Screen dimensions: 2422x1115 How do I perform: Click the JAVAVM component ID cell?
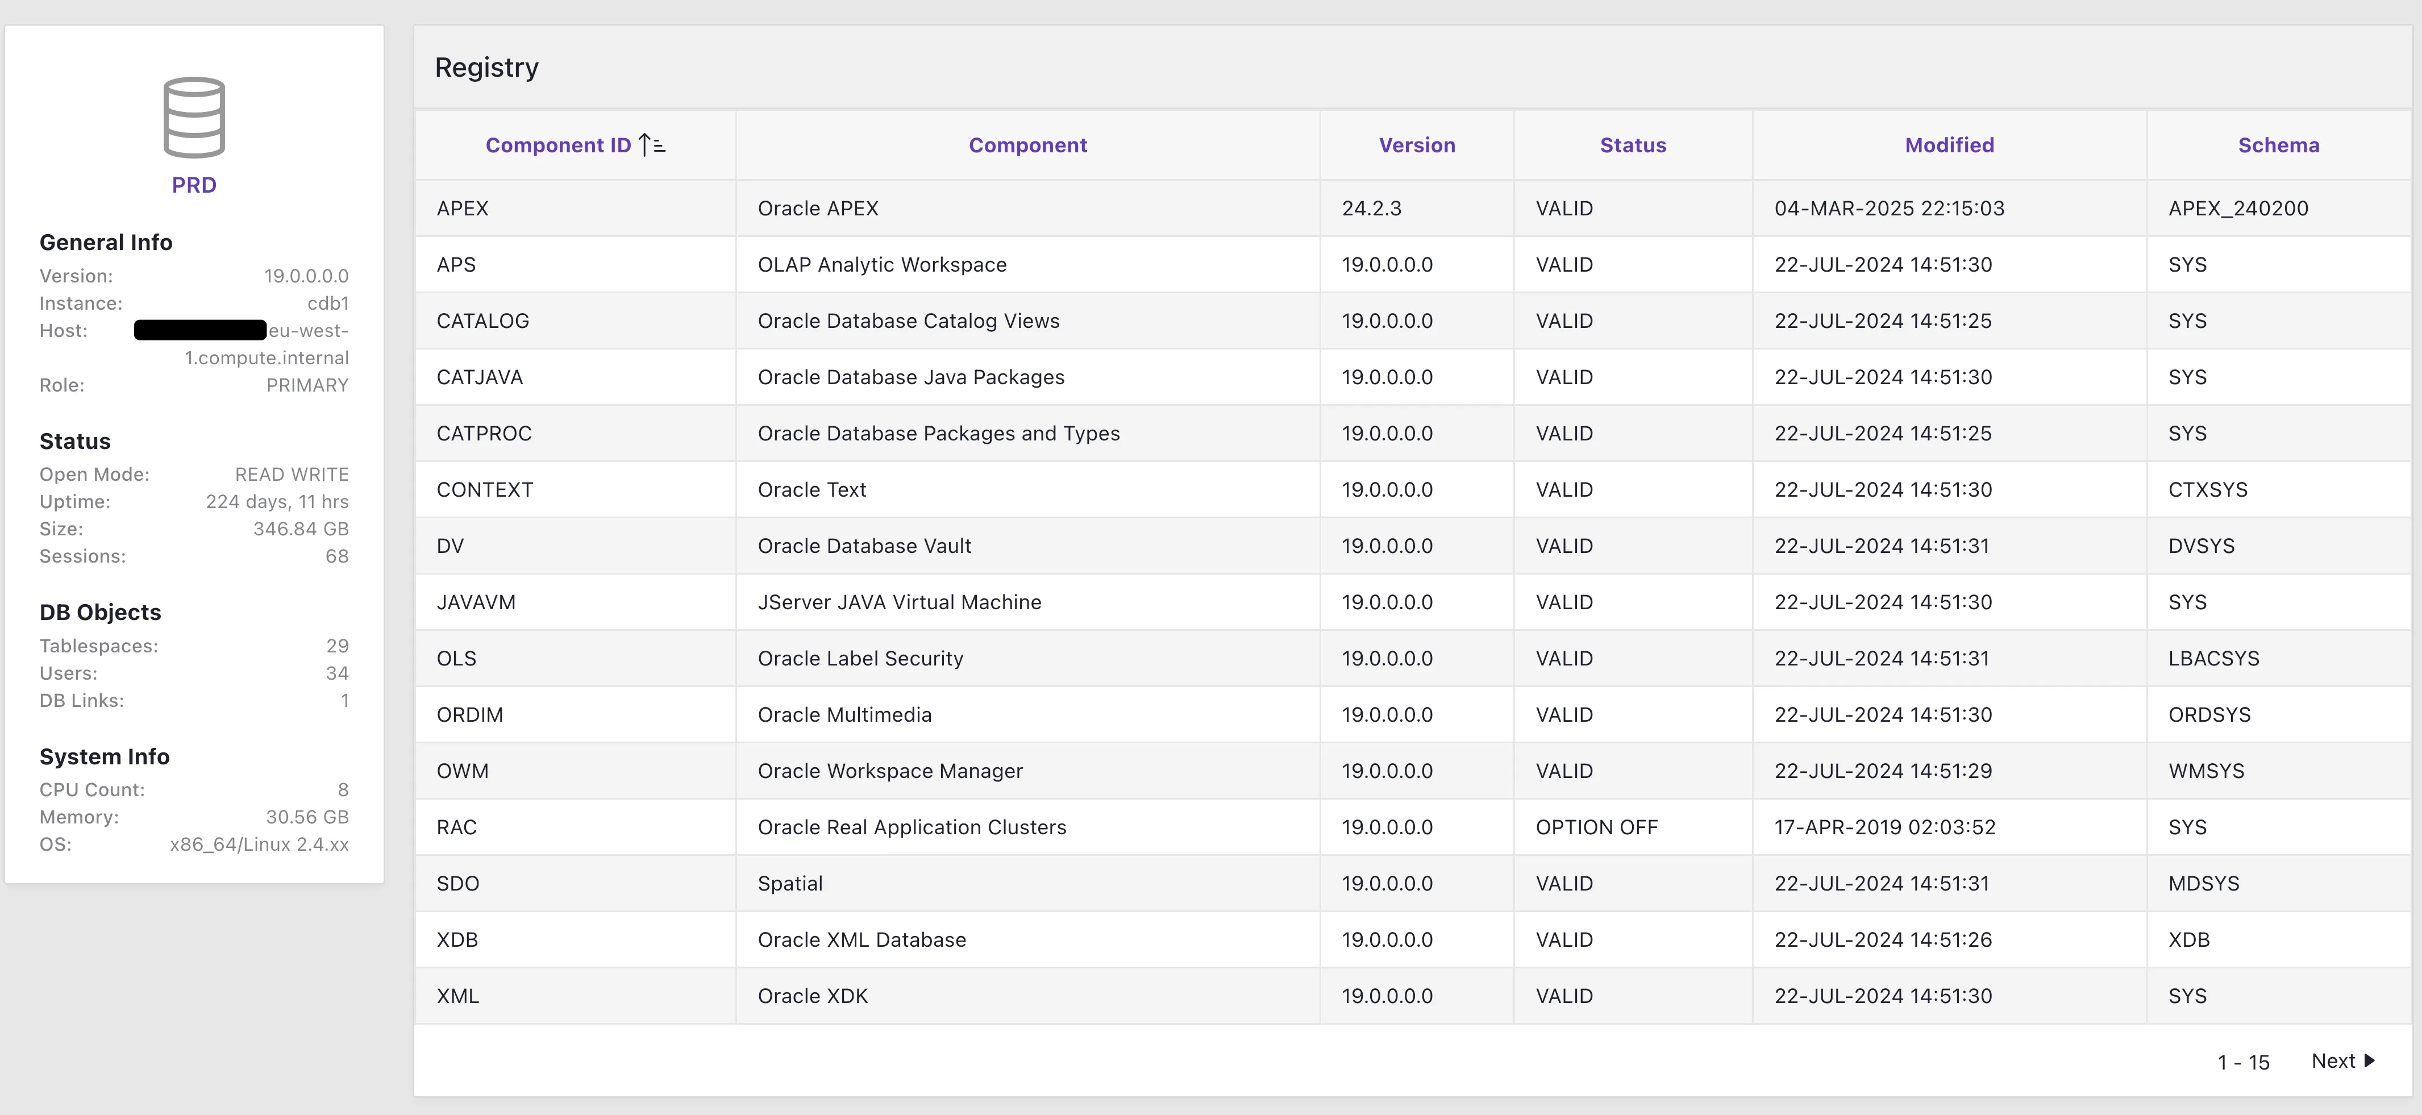[x=576, y=602]
